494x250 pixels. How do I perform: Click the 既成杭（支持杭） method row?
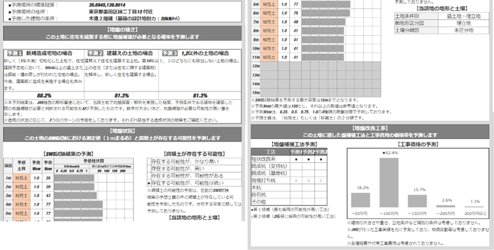click(x=289, y=166)
